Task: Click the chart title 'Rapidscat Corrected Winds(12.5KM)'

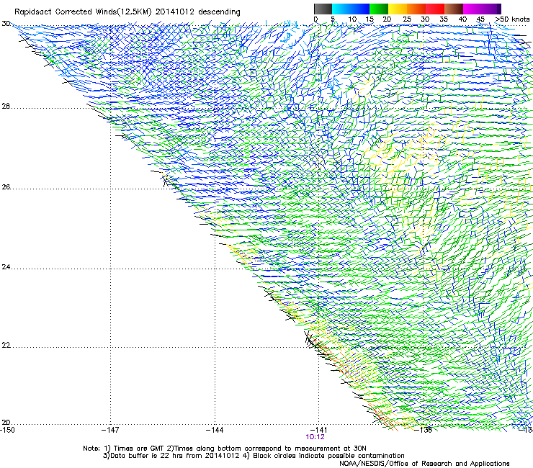Action: coord(83,12)
